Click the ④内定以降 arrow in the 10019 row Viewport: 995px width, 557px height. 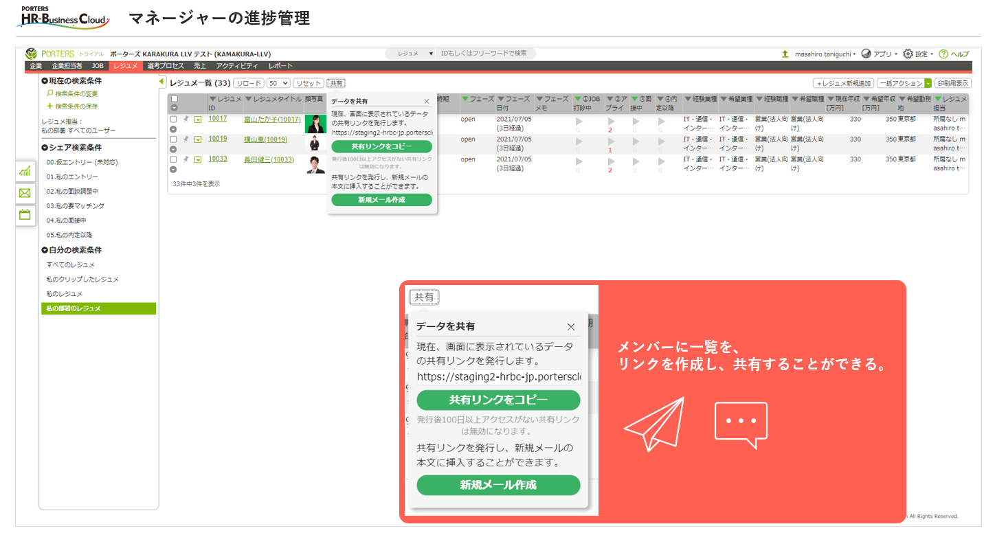[x=661, y=141]
